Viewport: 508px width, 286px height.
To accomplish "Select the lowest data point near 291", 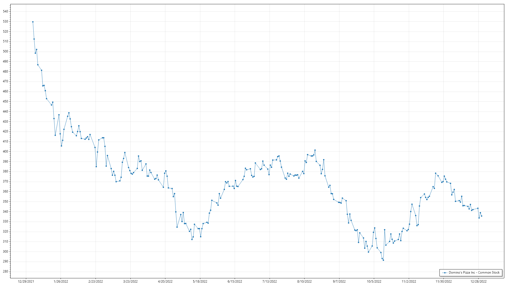I will [x=383, y=260].
